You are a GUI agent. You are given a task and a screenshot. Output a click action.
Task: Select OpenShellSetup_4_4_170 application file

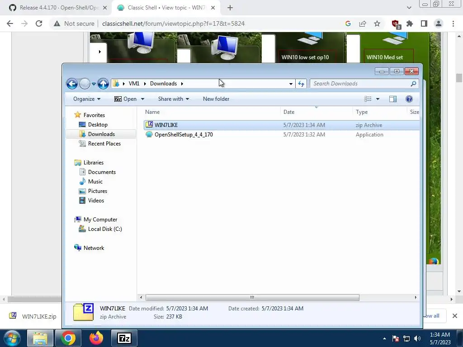(x=281, y=135)
